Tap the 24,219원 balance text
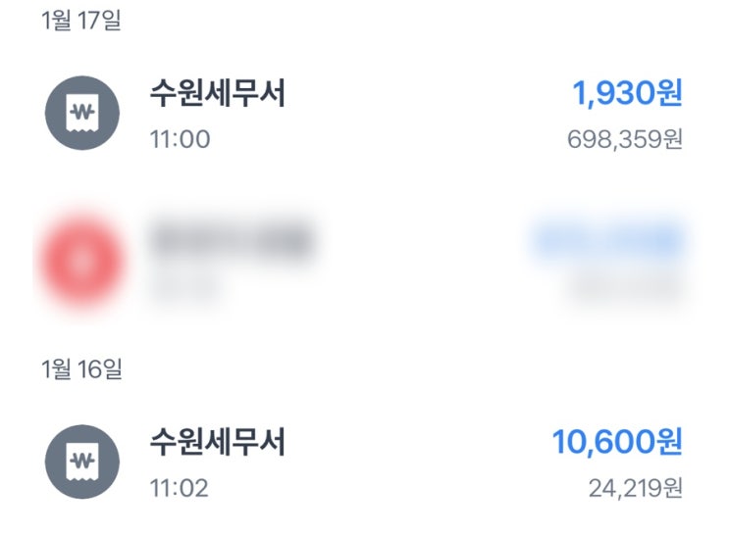Viewport: 729px width, 536px height. pyautogui.click(x=637, y=487)
